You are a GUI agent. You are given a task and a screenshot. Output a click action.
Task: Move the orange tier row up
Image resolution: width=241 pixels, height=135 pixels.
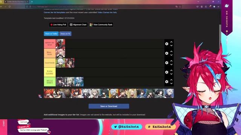pyautogui.click(x=171, y=52)
